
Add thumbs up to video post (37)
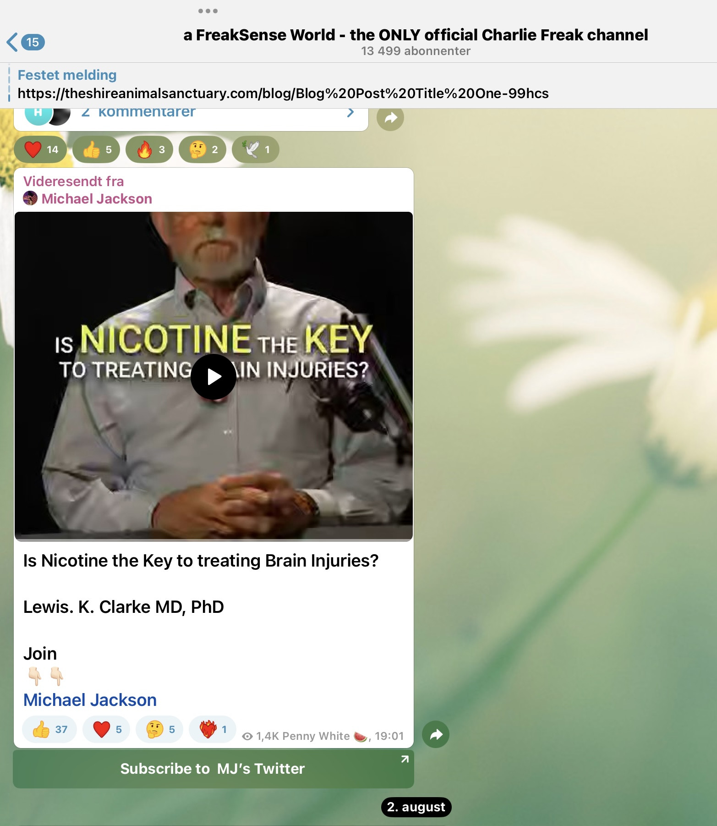pyautogui.click(x=49, y=729)
